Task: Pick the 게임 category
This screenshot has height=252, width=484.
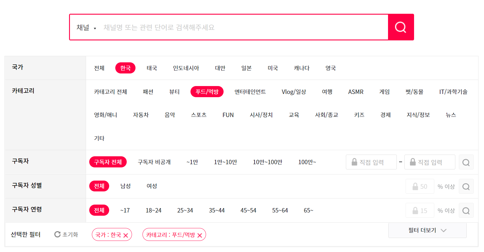Action: [385, 92]
